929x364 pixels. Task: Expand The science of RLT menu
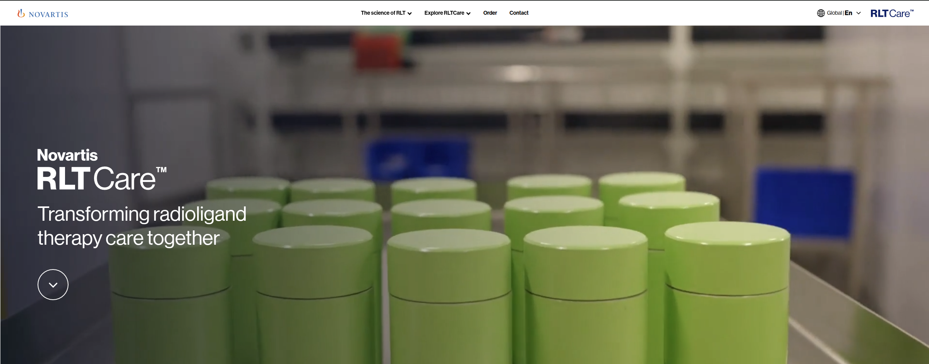point(386,13)
